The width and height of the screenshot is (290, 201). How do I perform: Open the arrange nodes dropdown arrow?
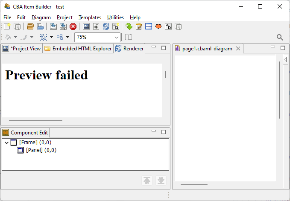click(67, 37)
